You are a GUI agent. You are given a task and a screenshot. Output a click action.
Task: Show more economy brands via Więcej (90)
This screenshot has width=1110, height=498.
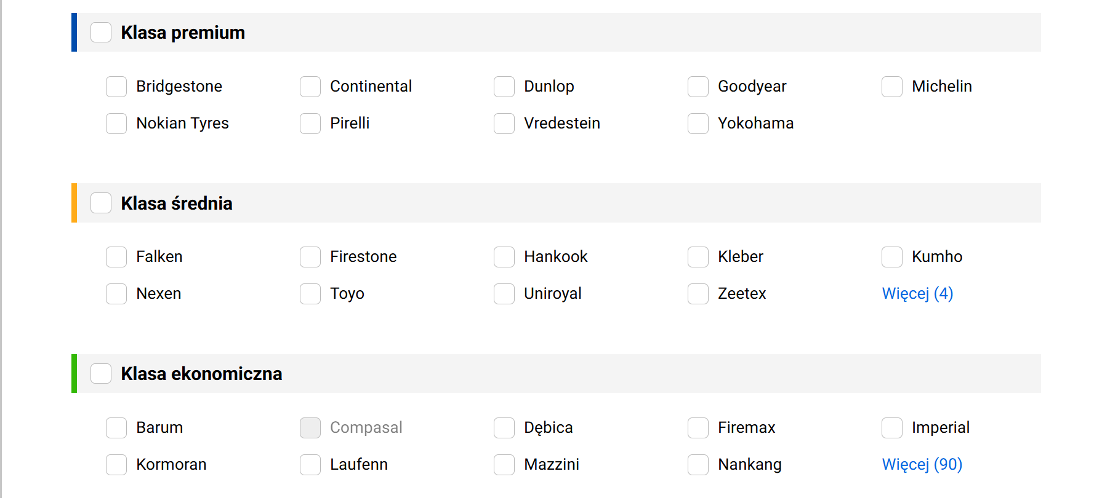(x=922, y=465)
